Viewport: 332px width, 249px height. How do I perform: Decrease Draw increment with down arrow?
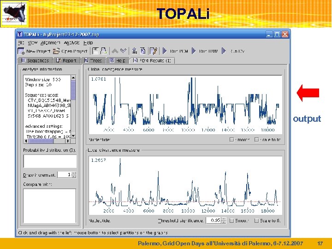74,176
